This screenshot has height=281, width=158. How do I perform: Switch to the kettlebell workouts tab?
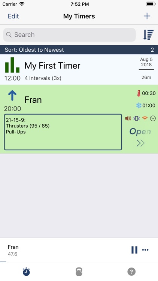point(79,272)
